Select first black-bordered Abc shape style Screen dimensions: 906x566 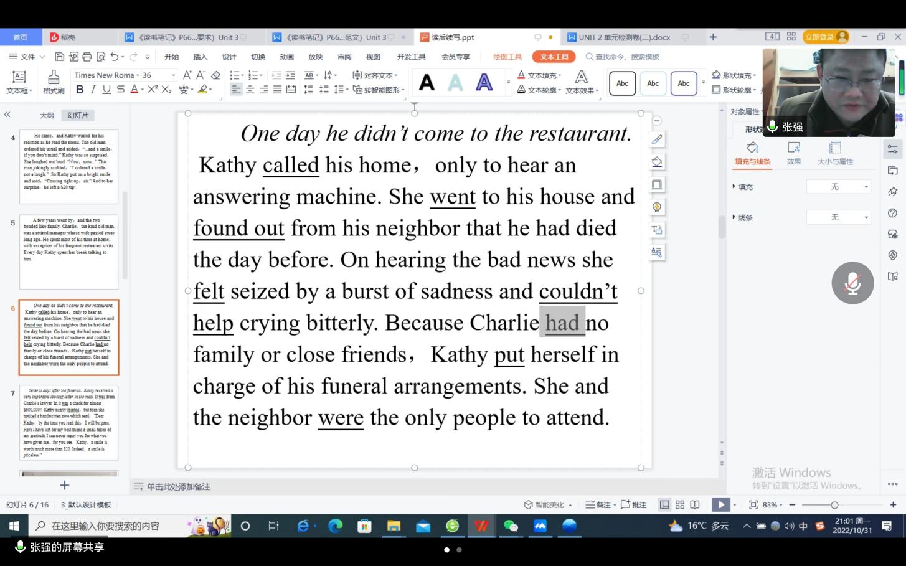622,83
